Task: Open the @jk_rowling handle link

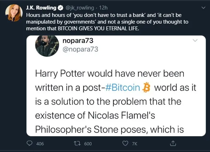Action: point(80,8)
